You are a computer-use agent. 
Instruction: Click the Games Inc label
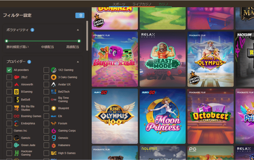[20, 131]
